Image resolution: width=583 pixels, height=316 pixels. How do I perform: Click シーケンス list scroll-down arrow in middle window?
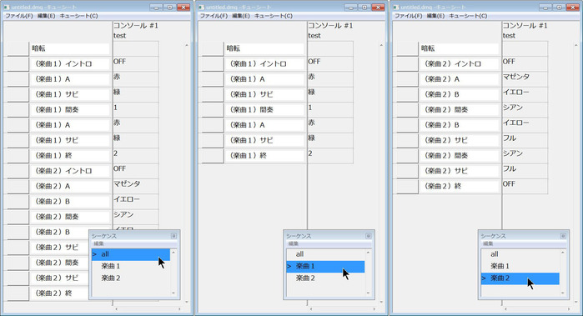pyautogui.click(x=368, y=293)
